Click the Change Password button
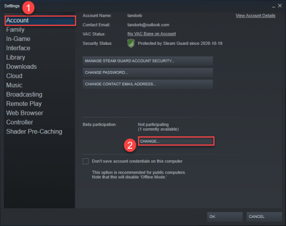 pos(148,72)
